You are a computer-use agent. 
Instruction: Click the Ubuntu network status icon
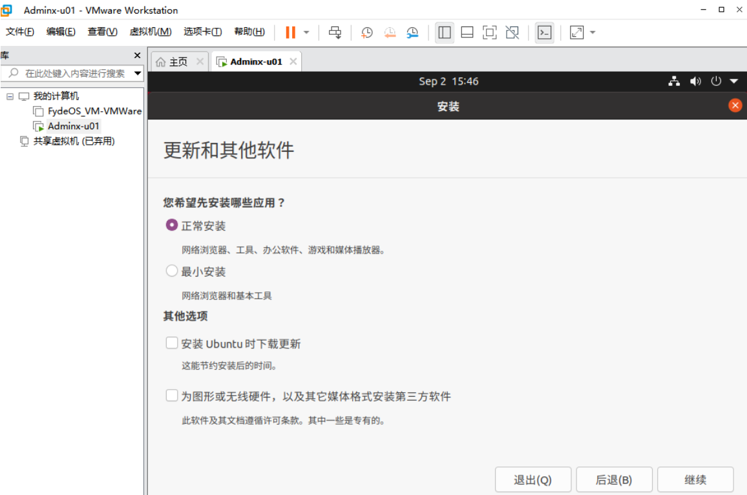click(673, 81)
